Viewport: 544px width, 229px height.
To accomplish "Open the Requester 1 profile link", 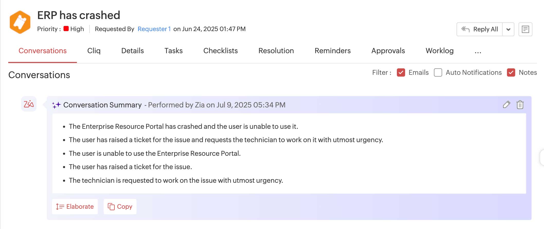I will point(154,29).
